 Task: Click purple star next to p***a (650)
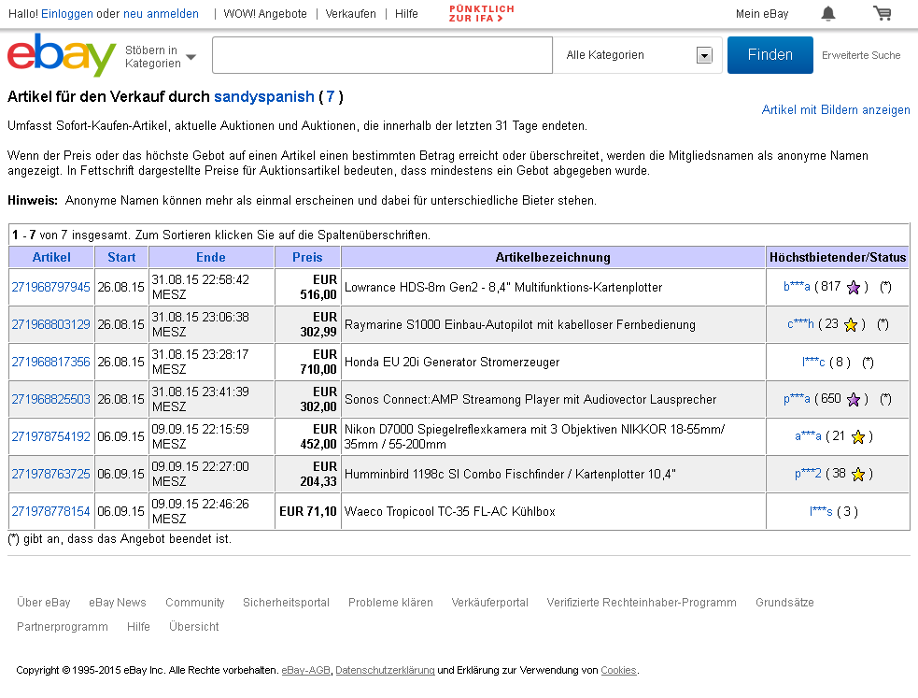pyautogui.click(x=854, y=399)
